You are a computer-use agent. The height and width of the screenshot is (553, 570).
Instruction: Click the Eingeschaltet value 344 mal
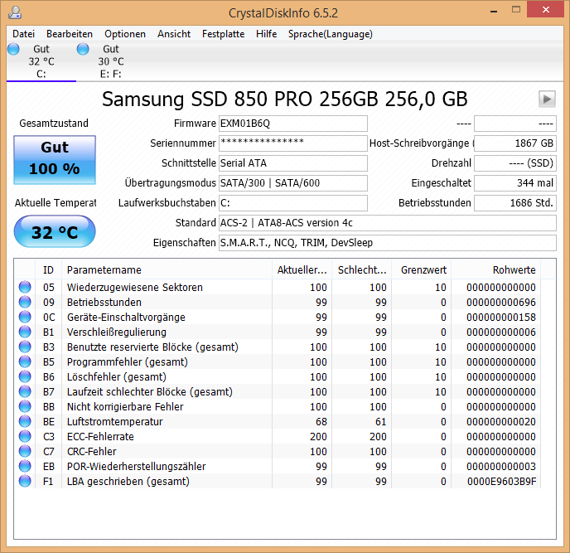click(x=515, y=183)
